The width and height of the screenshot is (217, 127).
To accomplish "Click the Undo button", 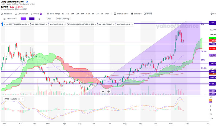I will (x=49, y=18).
